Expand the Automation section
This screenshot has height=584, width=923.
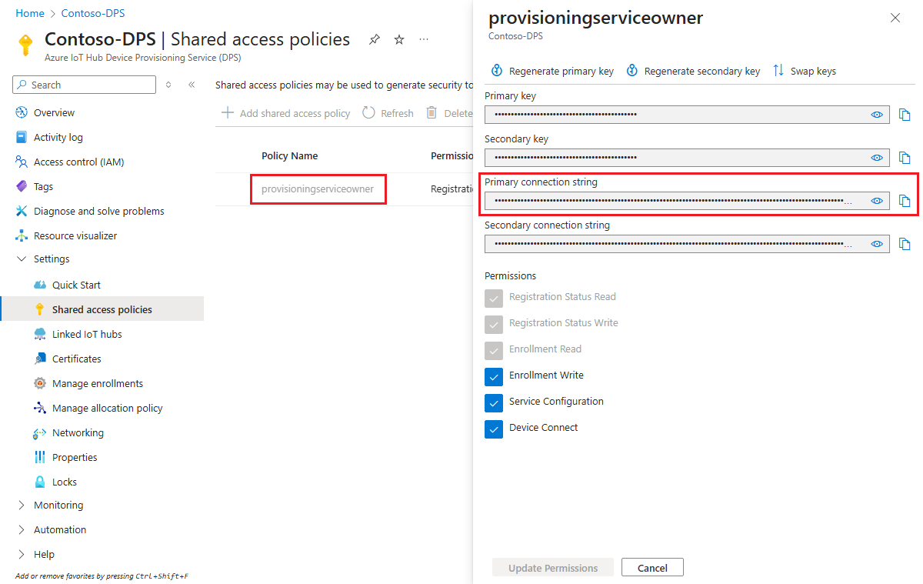pyautogui.click(x=22, y=529)
